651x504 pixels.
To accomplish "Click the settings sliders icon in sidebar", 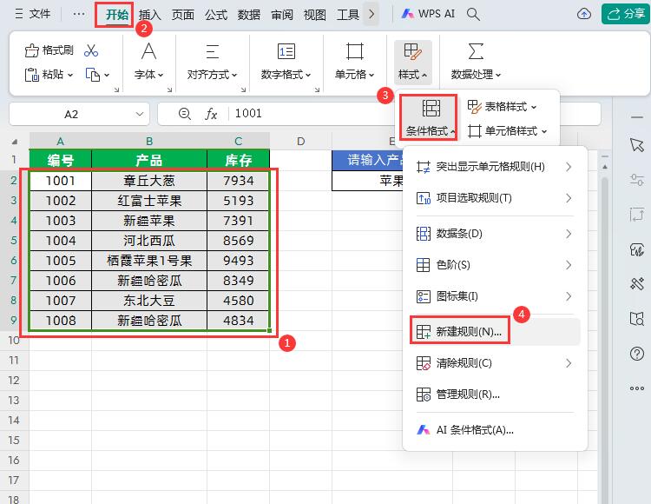I will pyautogui.click(x=636, y=180).
